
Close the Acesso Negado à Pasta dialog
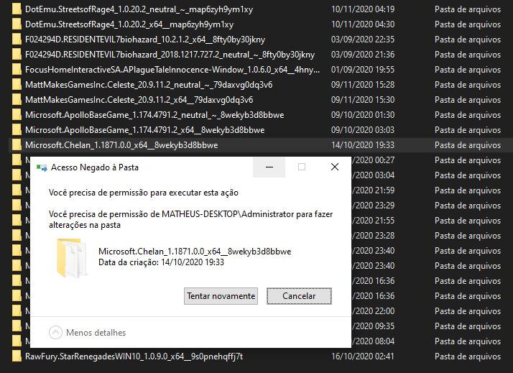coord(335,167)
